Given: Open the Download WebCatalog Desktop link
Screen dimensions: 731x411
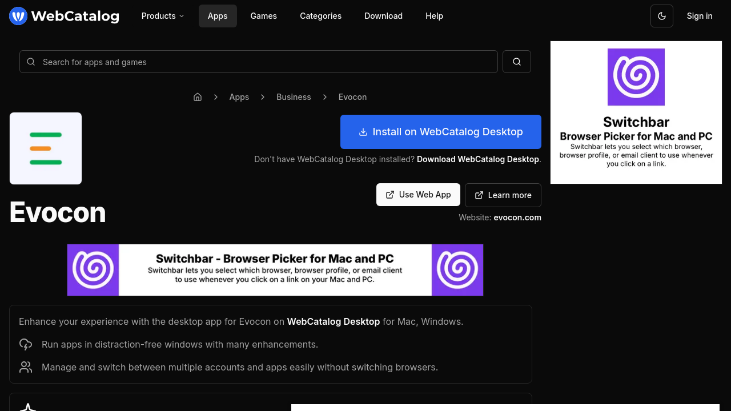Looking at the screenshot, I should click(x=478, y=159).
